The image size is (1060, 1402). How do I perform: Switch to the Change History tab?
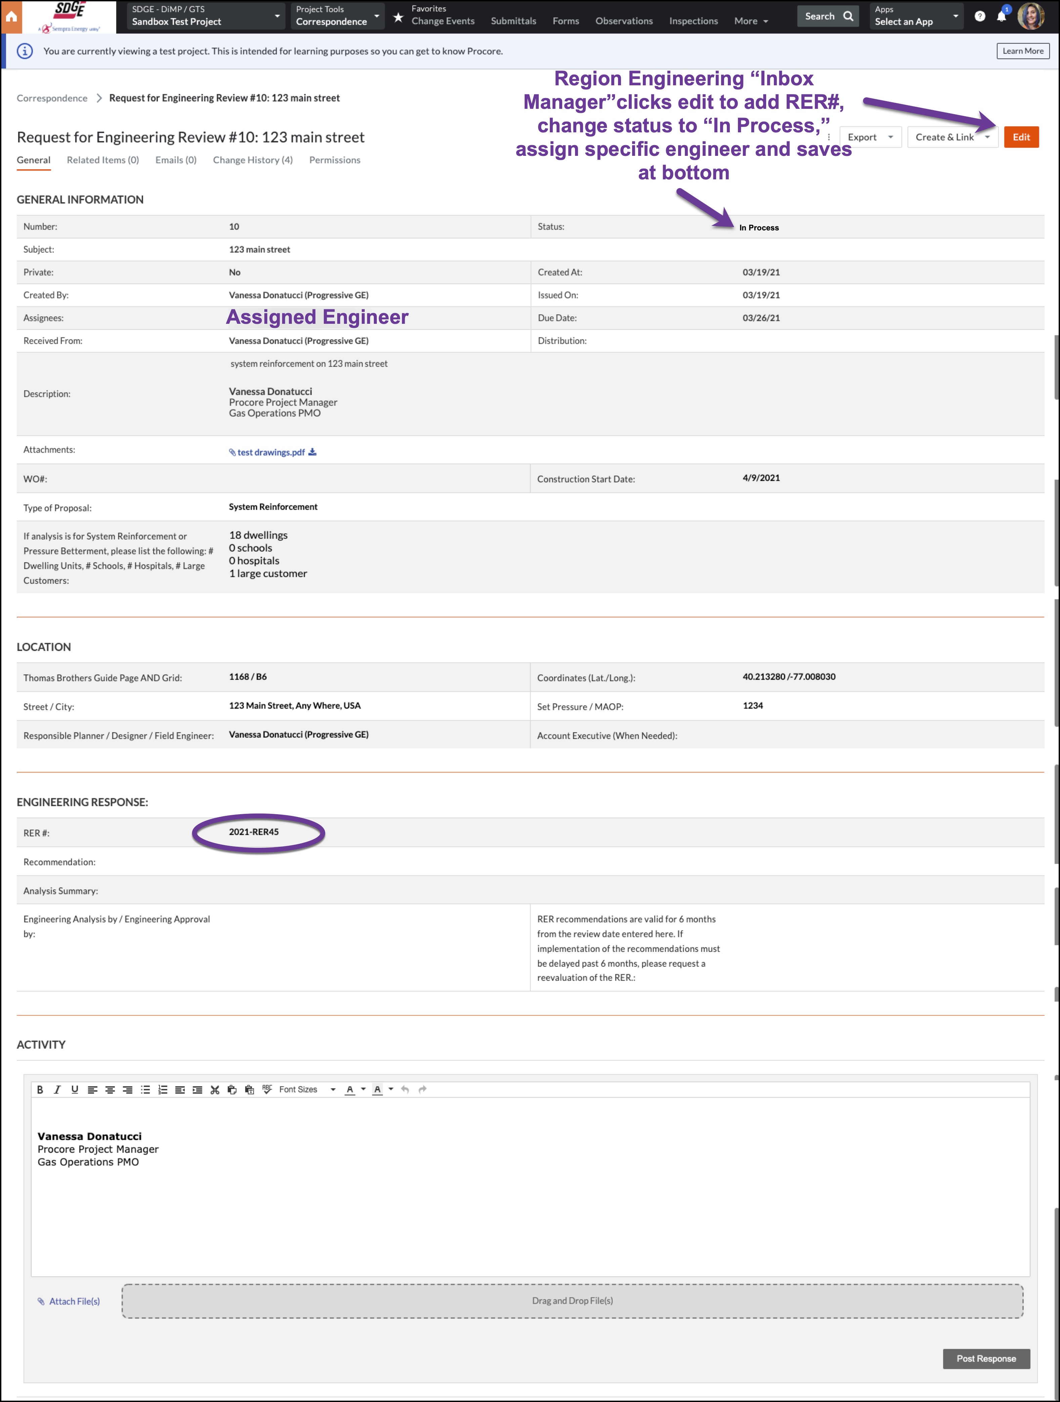point(252,160)
